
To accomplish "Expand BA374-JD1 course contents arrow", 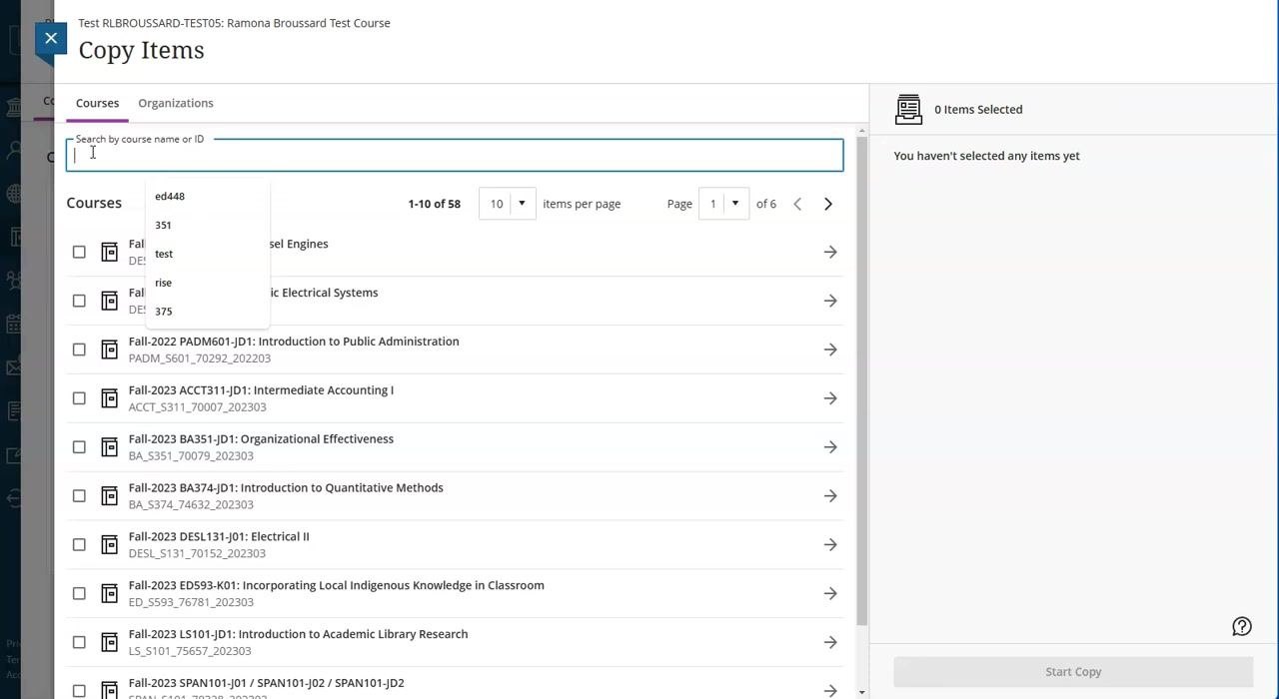I will [830, 495].
